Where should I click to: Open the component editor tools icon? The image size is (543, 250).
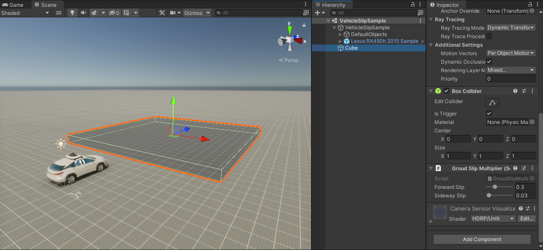pyautogui.click(x=162, y=13)
